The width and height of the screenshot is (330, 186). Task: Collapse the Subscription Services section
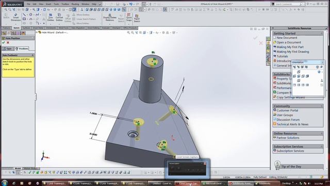click(321, 146)
